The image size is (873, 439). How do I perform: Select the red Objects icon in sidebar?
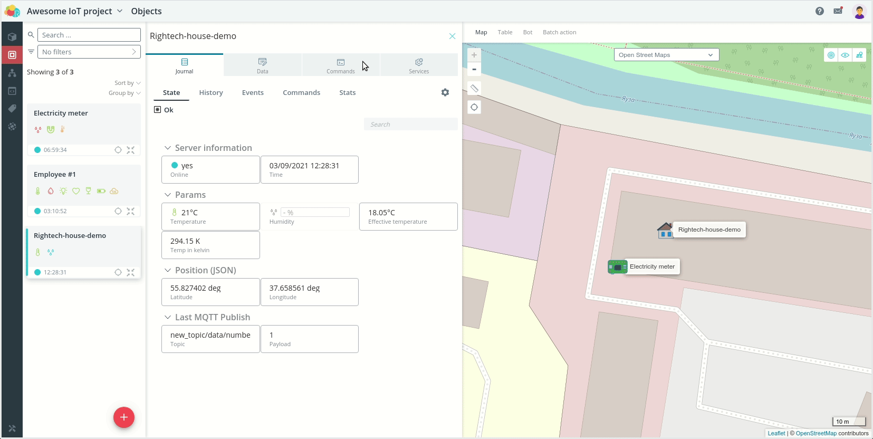pyautogui.click(x=12, y=55)
